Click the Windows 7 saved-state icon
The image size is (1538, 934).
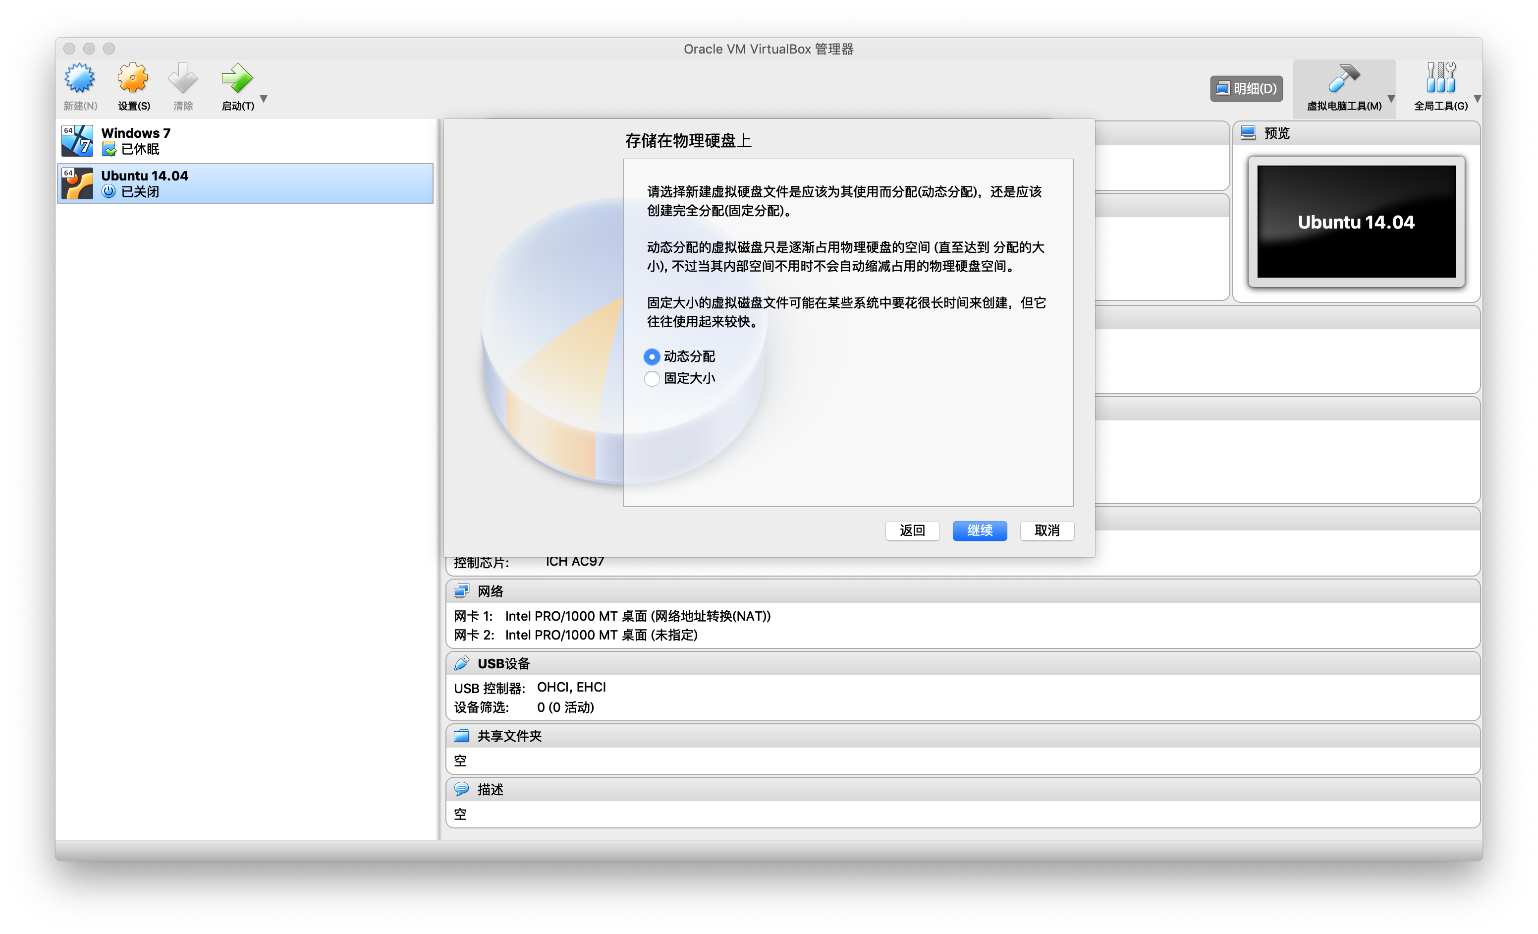tap(109, 149)
